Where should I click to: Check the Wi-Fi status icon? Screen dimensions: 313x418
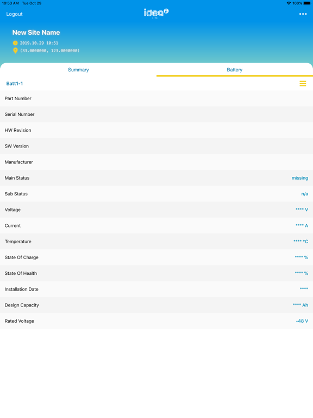tap(289, 3)
